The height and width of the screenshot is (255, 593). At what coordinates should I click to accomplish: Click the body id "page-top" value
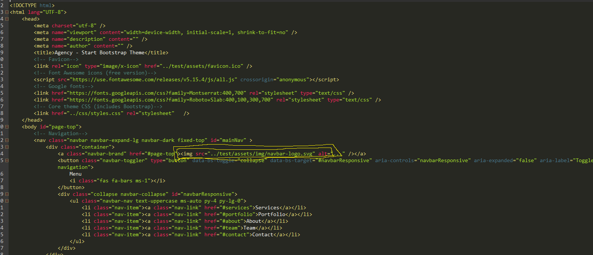coord(64,127)
